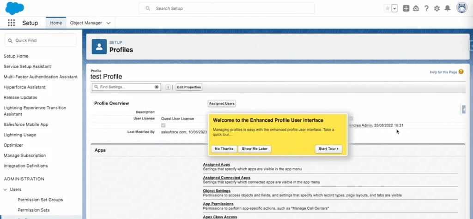Open Lightning Usage in sidebar
Image resolution: width=473 pixels, height=219 pixels.
[x=20, y=135]
